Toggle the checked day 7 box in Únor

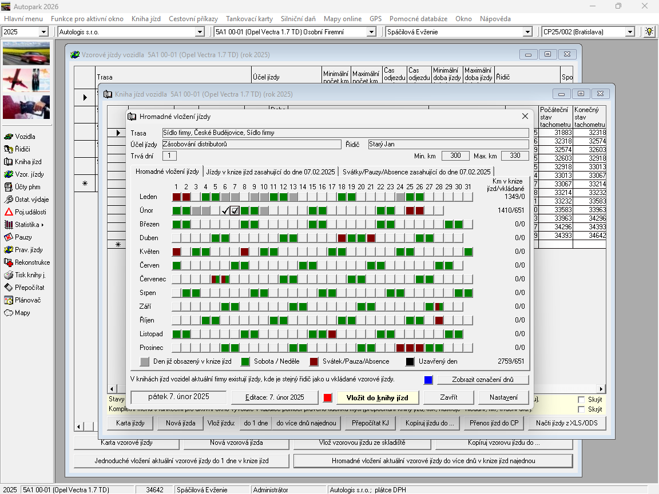[235, 210]
